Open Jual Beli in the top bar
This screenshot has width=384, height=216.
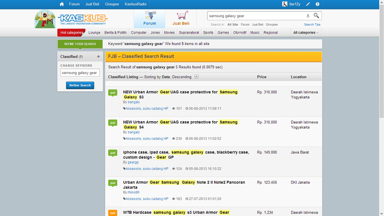pos(92,4)
